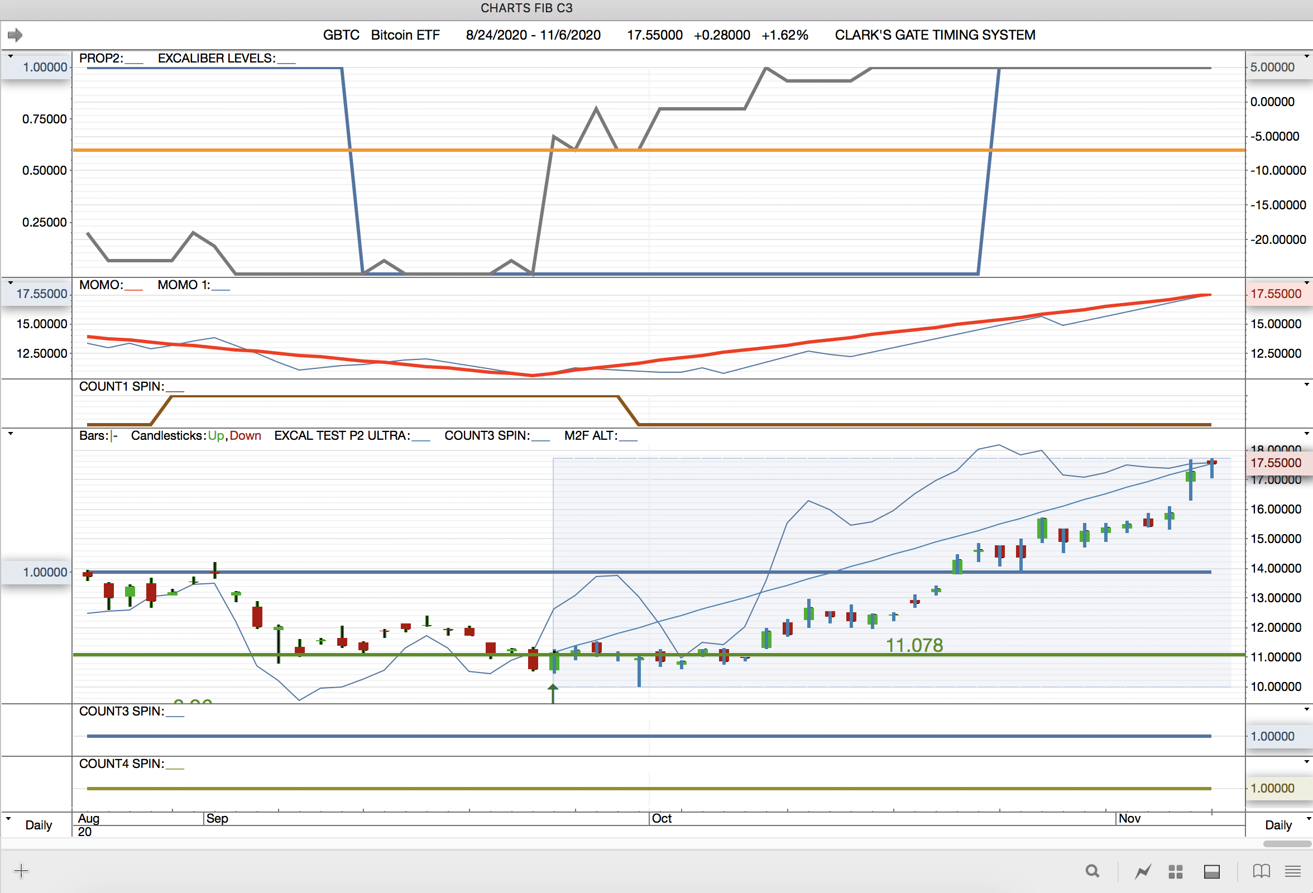Screen dimensions: 1313x893
Task: Click the CLARK'S GATE TIMING SYSTEM label
Action: tap(935, 35)
